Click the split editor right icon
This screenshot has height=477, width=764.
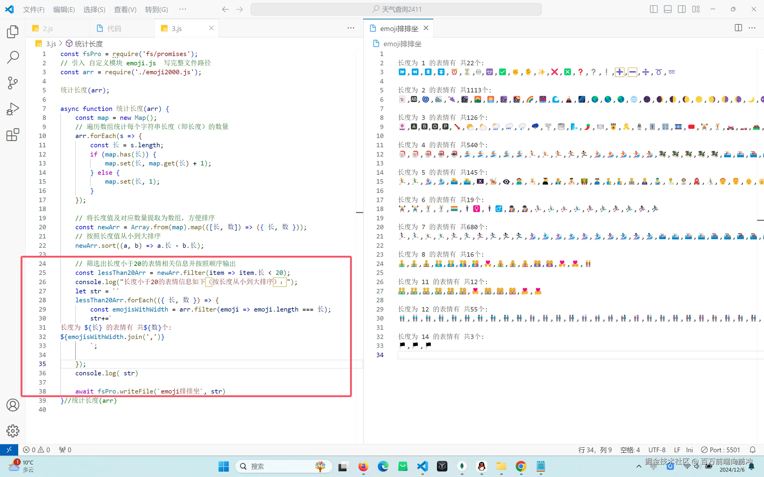point(738,28)
